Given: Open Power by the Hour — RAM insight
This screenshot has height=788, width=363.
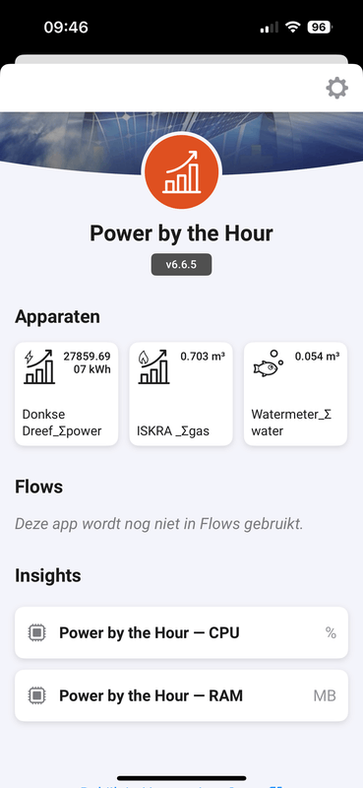Looking at the screenshot, I should pos(181,695).
